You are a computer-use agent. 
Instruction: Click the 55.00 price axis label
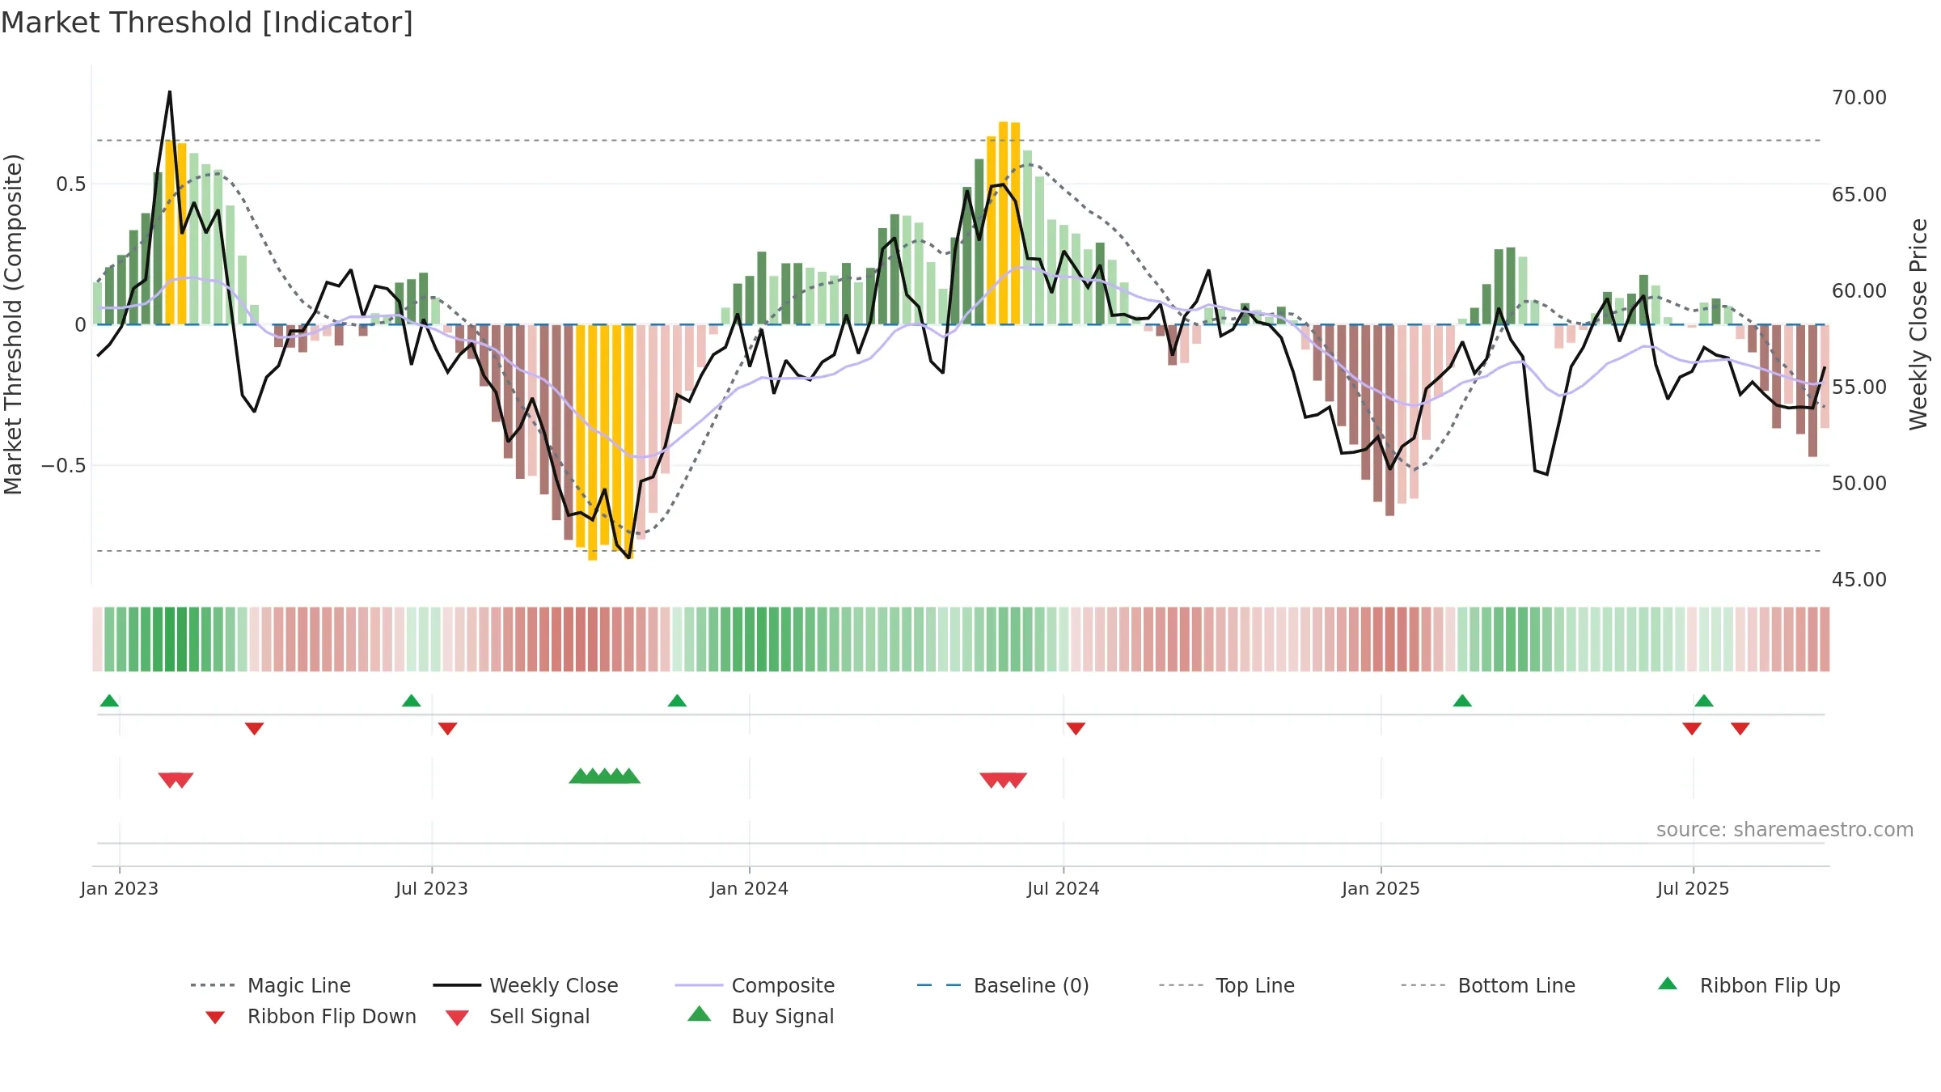pos(1859,387)
